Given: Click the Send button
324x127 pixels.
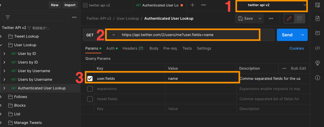Looking at the screenshot, I should click(x=287, y=35).
